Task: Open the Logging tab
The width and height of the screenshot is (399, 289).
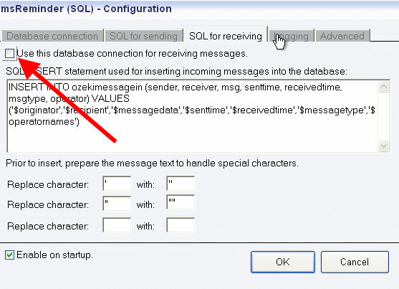Action: [292, 36]
